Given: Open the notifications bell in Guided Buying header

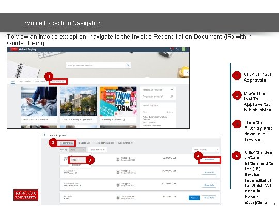Looking at the screenshot, I should 172,49.
